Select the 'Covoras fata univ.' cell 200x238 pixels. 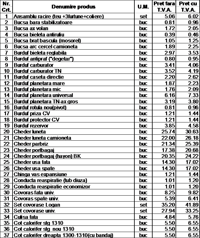pyautogui.click(x=73, y=192)
